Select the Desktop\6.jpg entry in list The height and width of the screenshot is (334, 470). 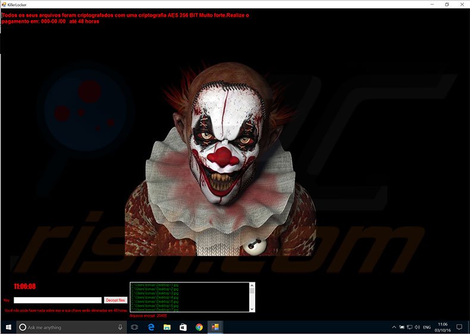pyautogui.click(x=155, y=306)
